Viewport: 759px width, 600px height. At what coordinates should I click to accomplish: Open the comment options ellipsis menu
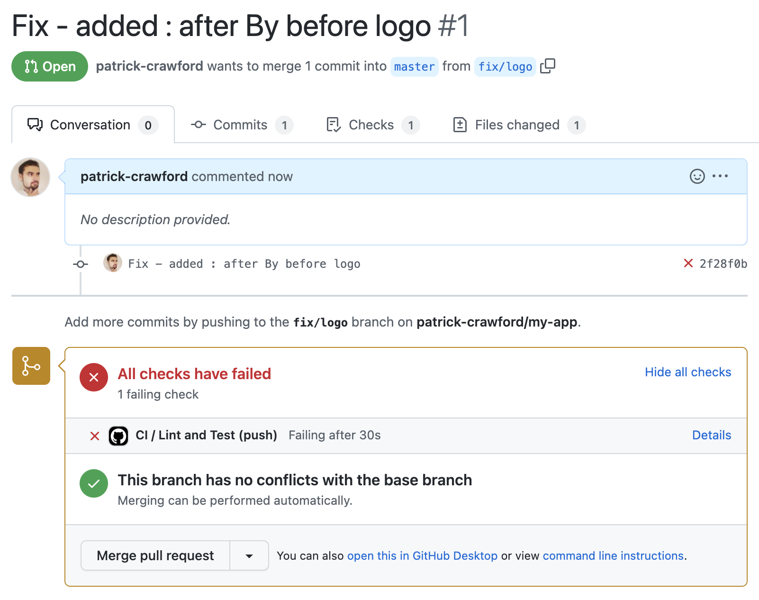(x=720, y=176)
